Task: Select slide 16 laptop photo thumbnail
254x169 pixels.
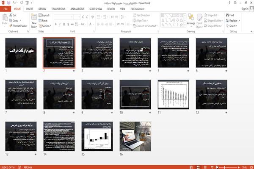Action: [135, 136]
